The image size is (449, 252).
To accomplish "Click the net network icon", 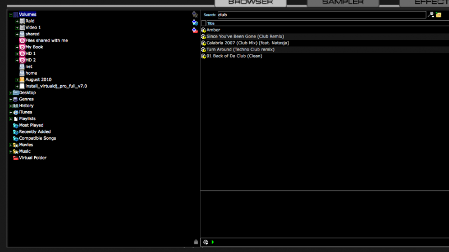I will click(x=22, y=66).
